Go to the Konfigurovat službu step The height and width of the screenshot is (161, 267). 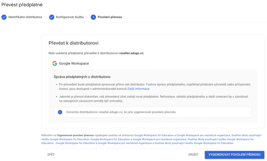coord(70,17)
